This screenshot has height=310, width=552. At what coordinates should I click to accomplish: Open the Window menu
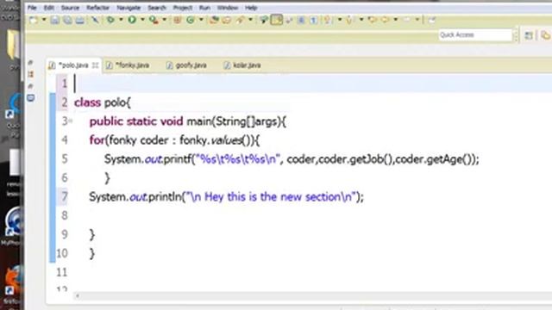(x=228, y=8)
